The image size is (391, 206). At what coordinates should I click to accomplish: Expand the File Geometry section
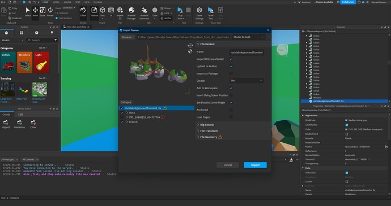click(x=209, y=137)
